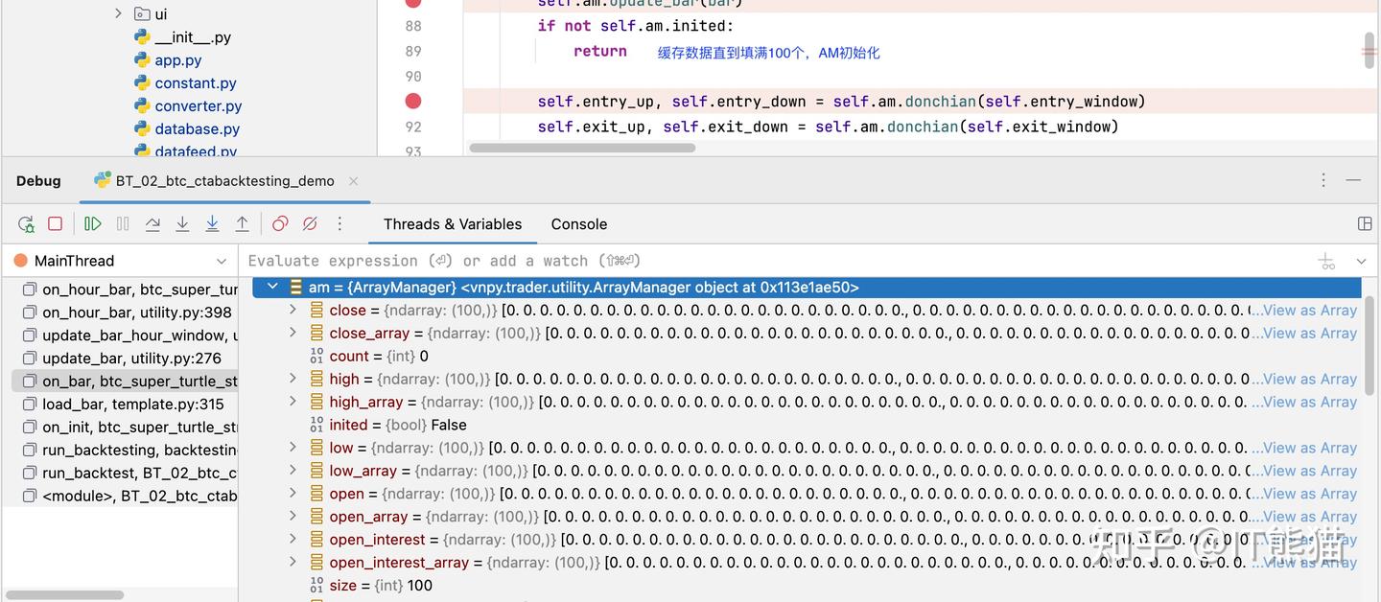Click the Step Into icon
The height and width of the screenshot is (602, 1381).
click(182, 223)
